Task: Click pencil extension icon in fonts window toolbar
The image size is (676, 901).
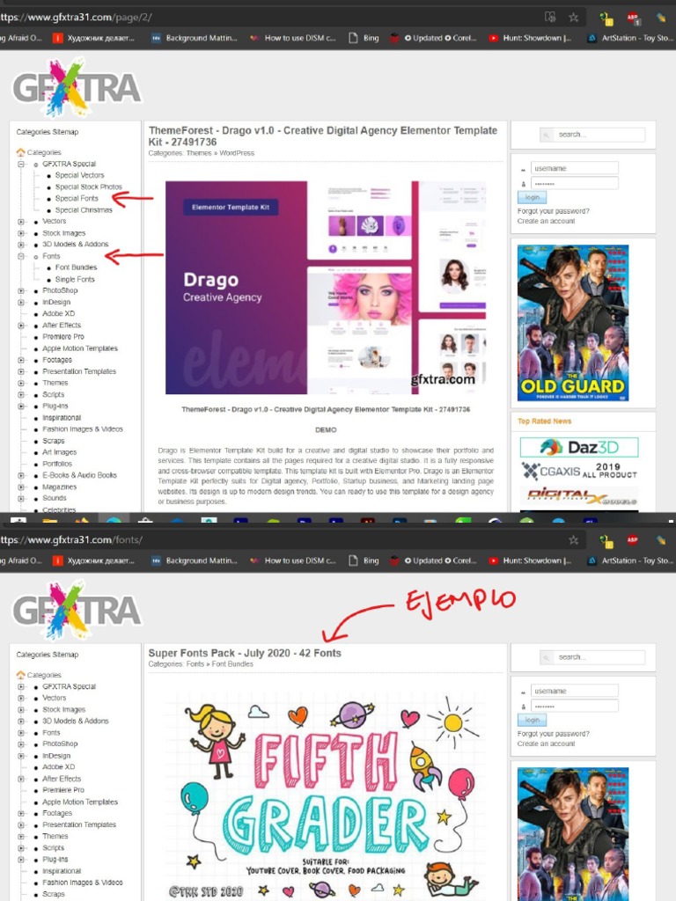Action: pyautogui.click(x=660, y=540)
